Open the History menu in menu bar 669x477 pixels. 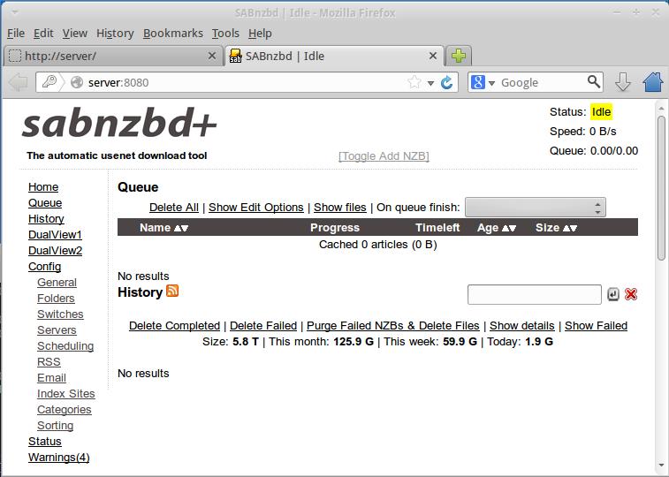(x=115, y=34)
